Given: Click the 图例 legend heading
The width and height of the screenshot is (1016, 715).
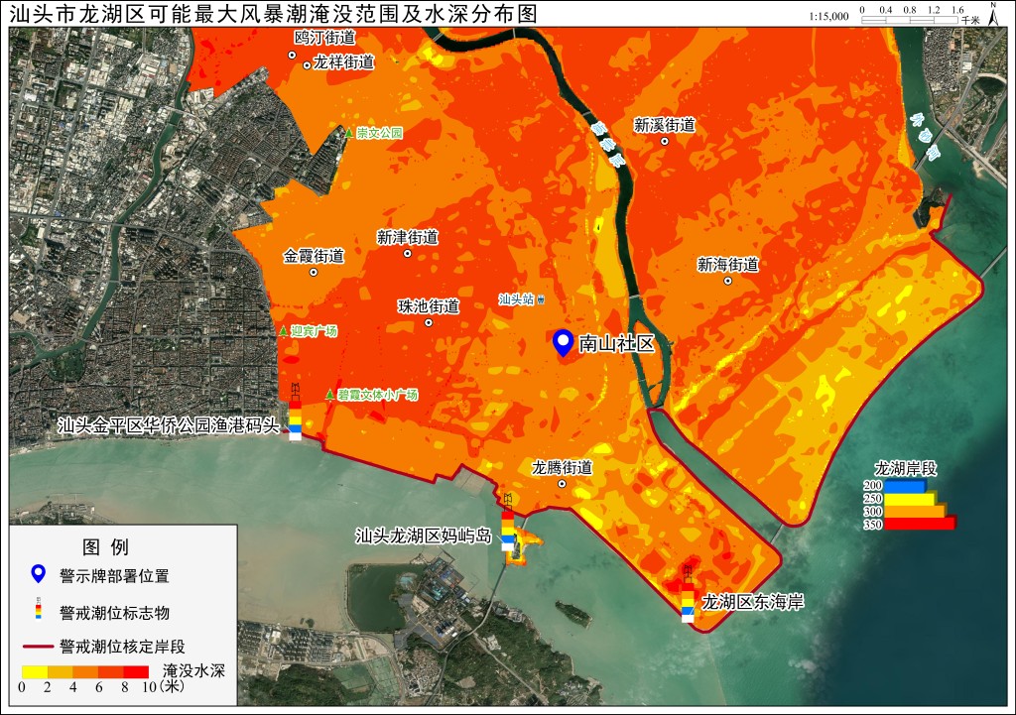Looking at the screenshot, I should [x=105, y=547].
